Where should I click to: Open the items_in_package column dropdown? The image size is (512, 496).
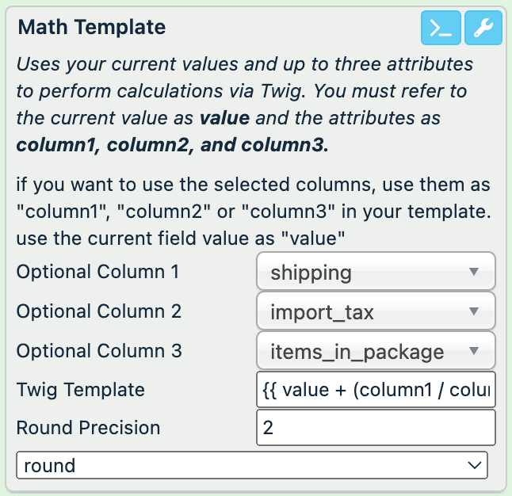pos(376,351)
